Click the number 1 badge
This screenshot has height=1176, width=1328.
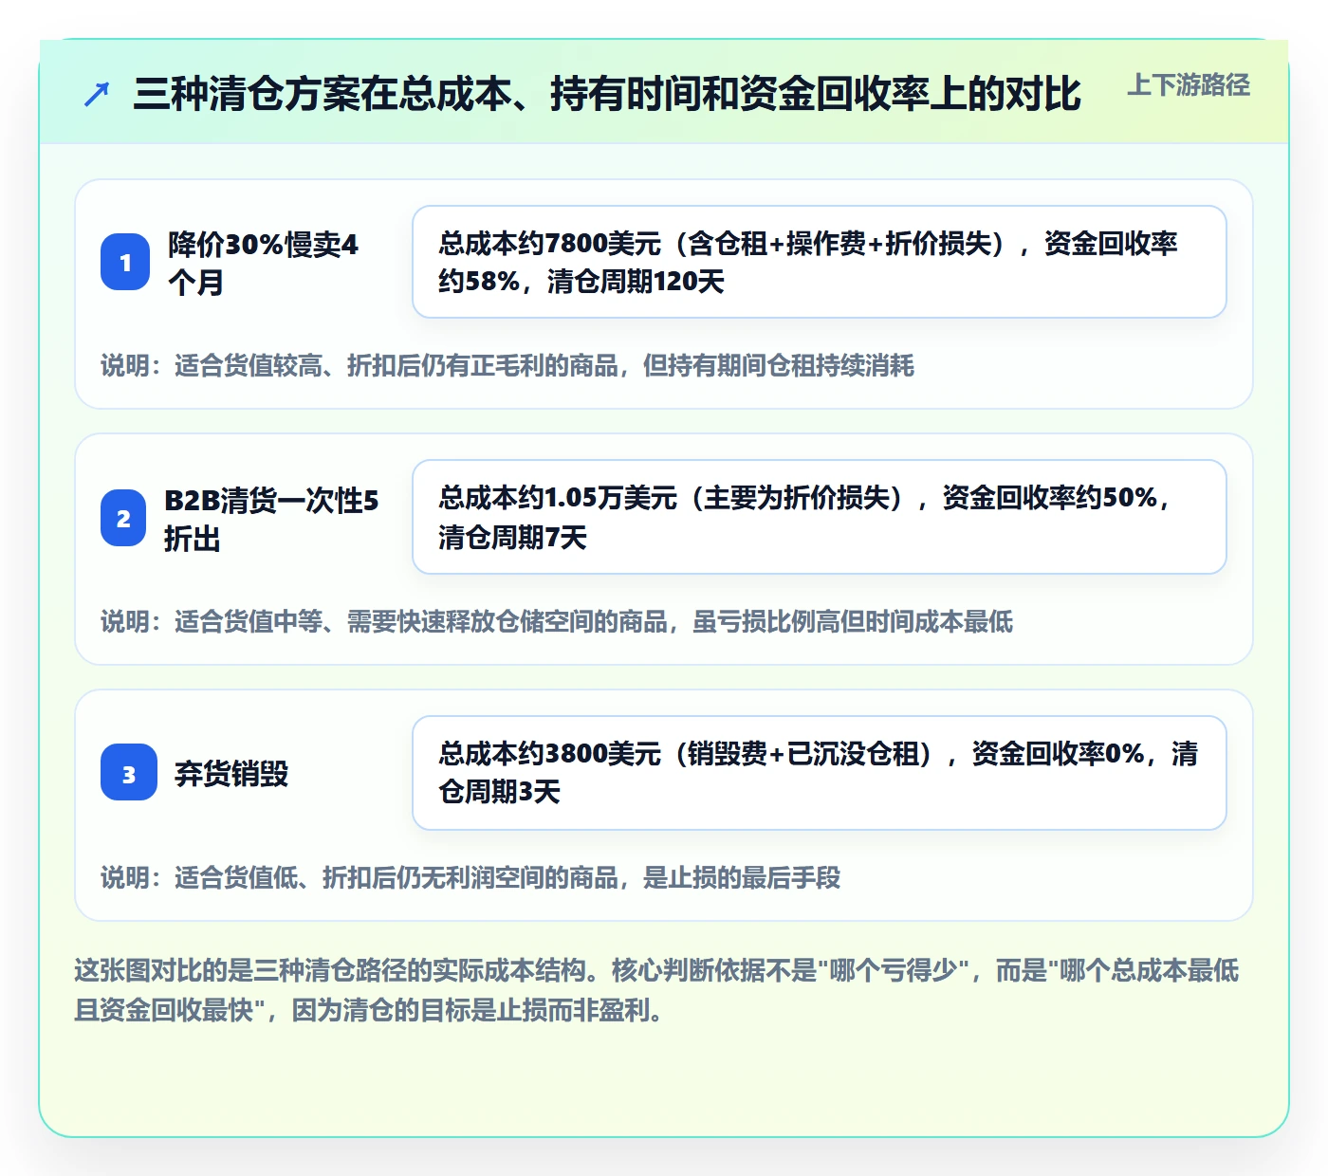coord(125,263)
